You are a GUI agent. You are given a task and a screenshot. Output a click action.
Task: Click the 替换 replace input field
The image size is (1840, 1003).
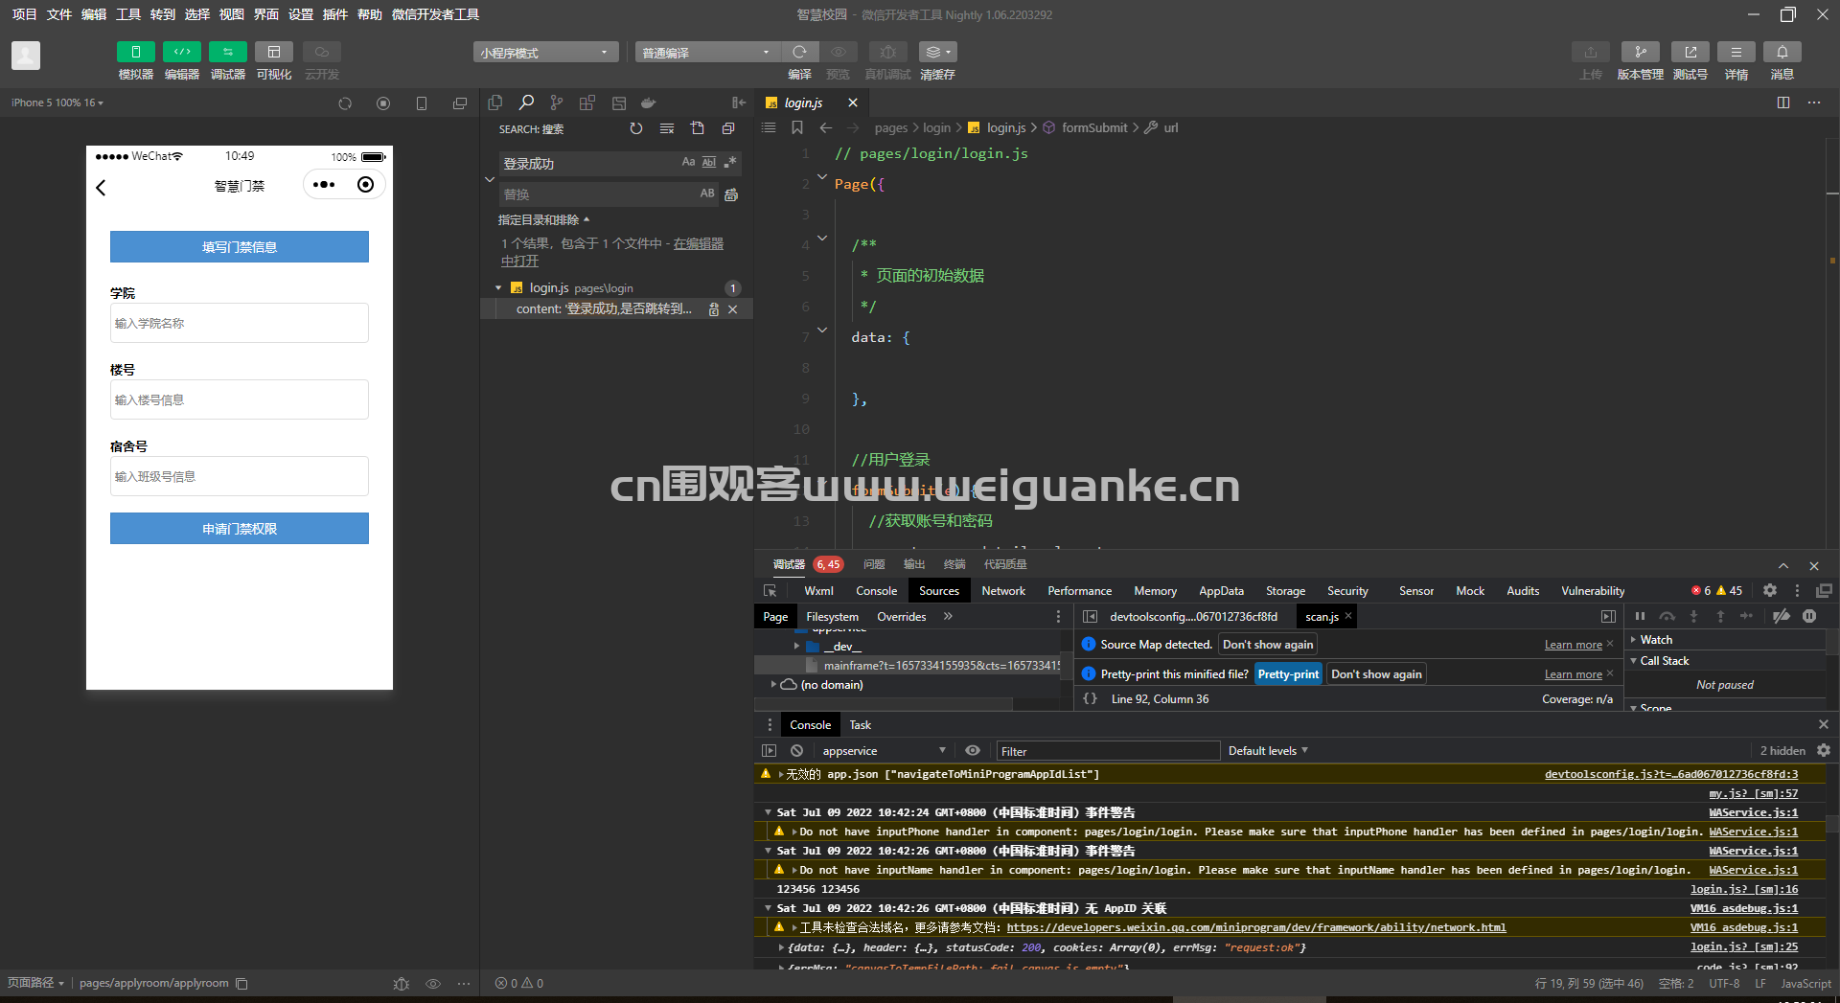click(598, 194)
